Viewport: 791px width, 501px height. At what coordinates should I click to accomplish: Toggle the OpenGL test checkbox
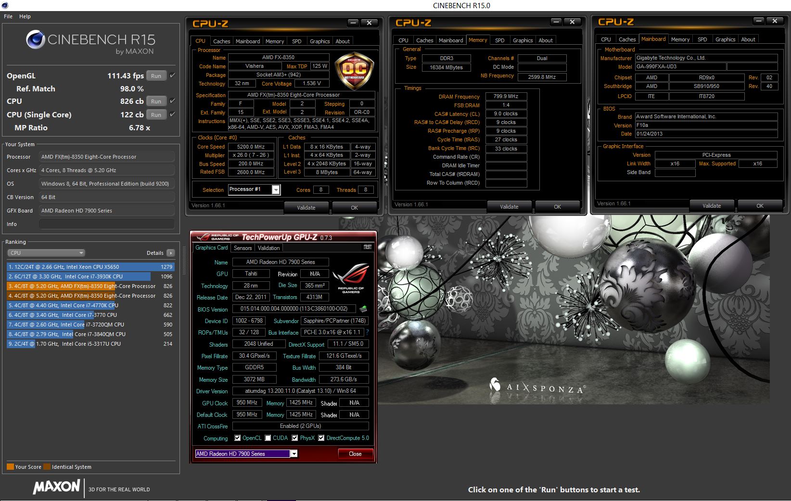[172, 75]
